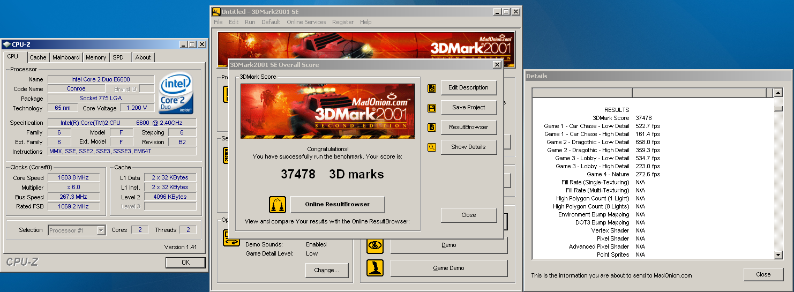The width and height of the screenshot is (794, 292).
Task: Click the Demo button
Action: 449,245
